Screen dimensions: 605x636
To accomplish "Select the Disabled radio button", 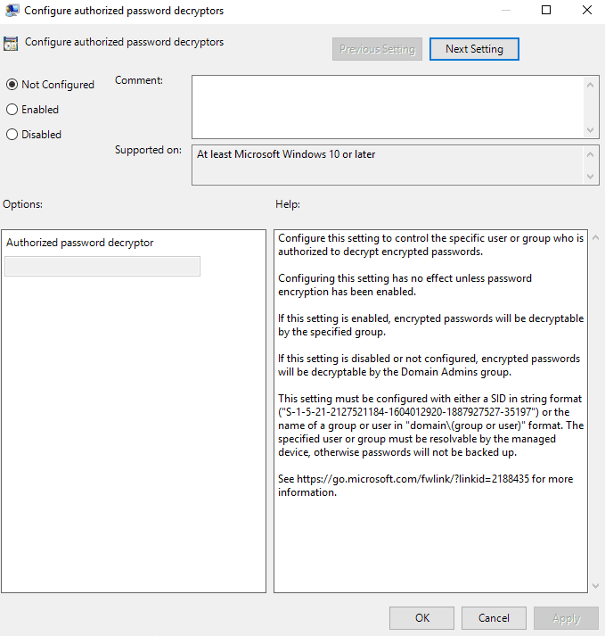I will coord(12,135).
